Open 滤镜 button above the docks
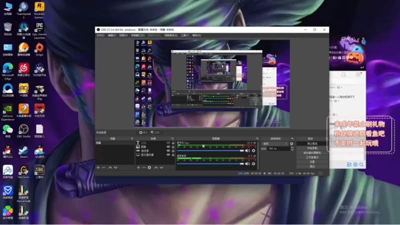The width and height of the screenshot is (400, 225). click(x=155, y=132)
